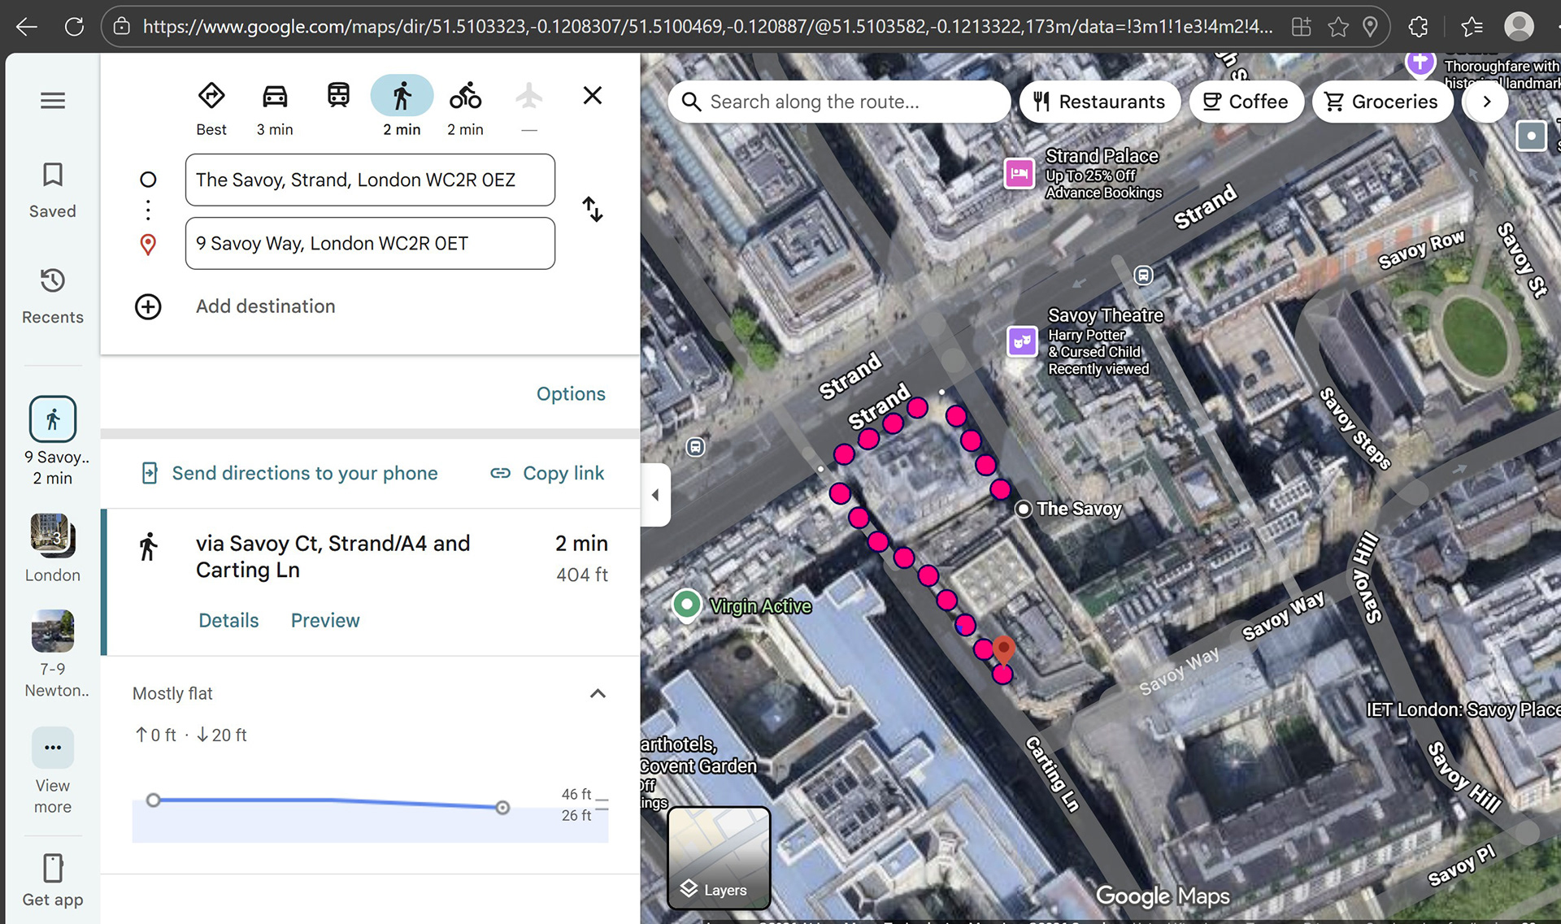Open the Saved bookmark icon

[53, 176]
